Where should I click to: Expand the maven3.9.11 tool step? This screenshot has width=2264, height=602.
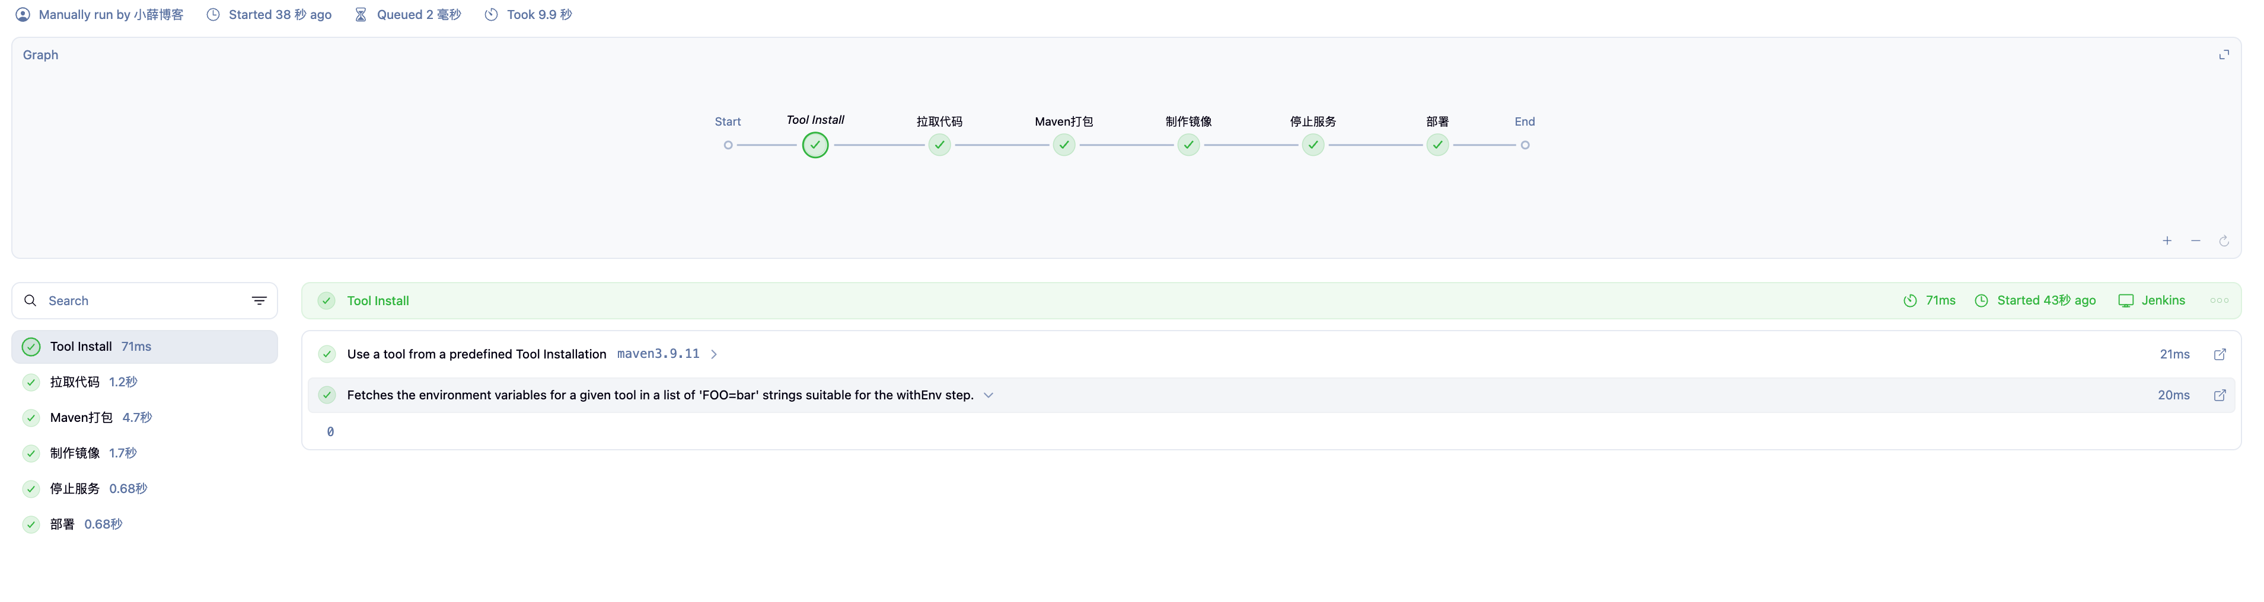pos(714,354)
